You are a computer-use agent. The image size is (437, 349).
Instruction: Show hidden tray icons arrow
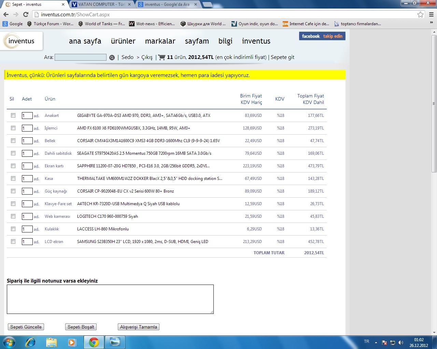(x=376, y=342)
